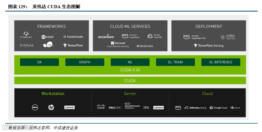Image resolution: width=262 pixels, height=132 pixels.
Task: Select the databricks logo
Action: pos(145,46)
